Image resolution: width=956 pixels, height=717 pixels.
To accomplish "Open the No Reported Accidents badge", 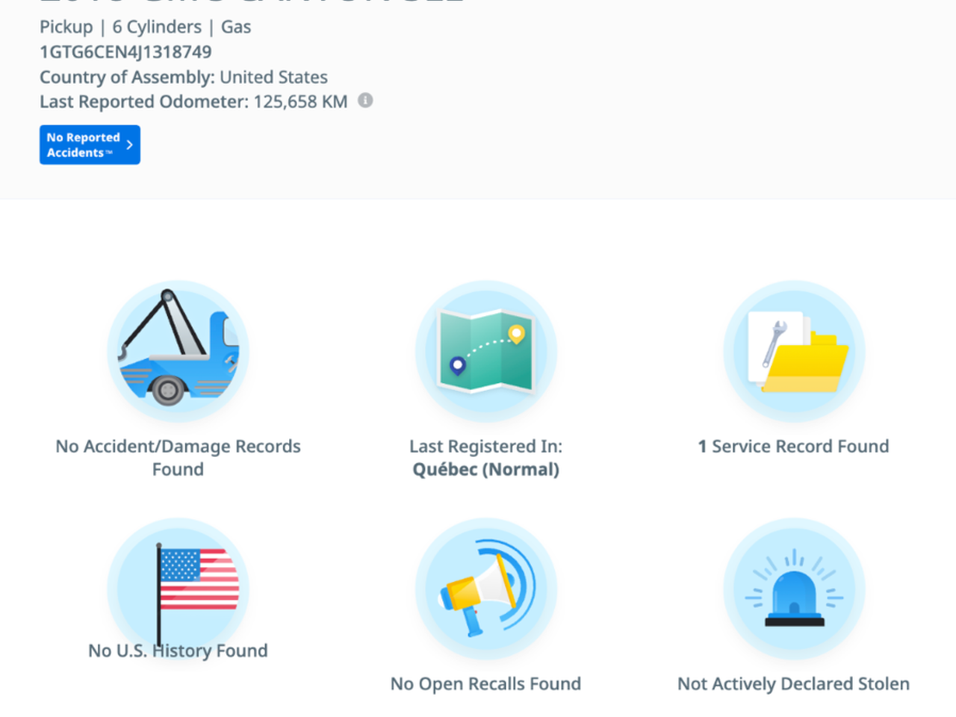I will click(x=84, y=145).
